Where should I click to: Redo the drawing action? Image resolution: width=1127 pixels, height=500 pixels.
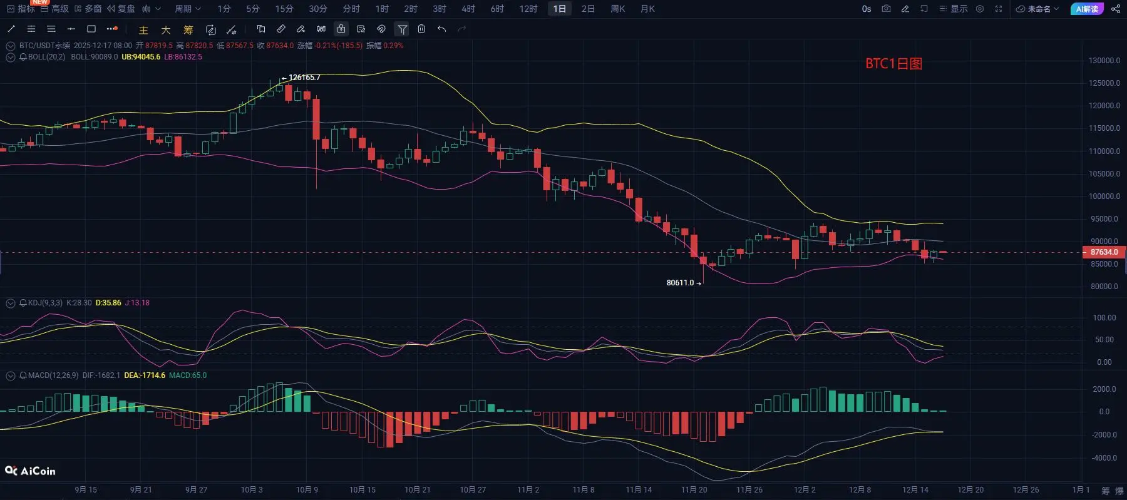pyautogui.click(x=462, y=29)
